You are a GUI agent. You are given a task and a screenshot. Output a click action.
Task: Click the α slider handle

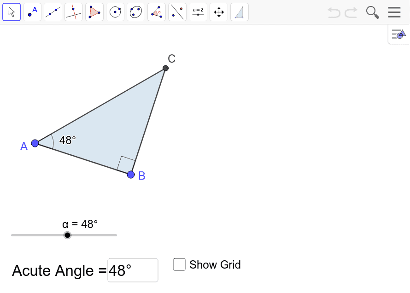(x=67, y=235)
